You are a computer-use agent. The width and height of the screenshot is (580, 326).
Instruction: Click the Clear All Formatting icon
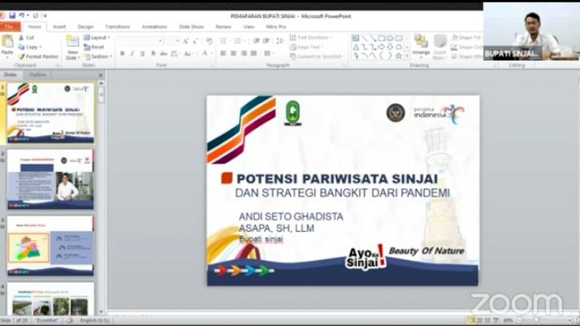tap(209, 41)
